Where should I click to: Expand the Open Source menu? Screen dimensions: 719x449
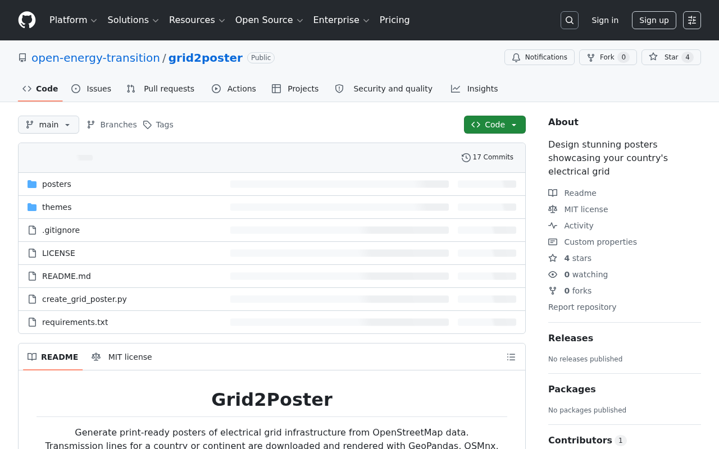coord(269,20)
